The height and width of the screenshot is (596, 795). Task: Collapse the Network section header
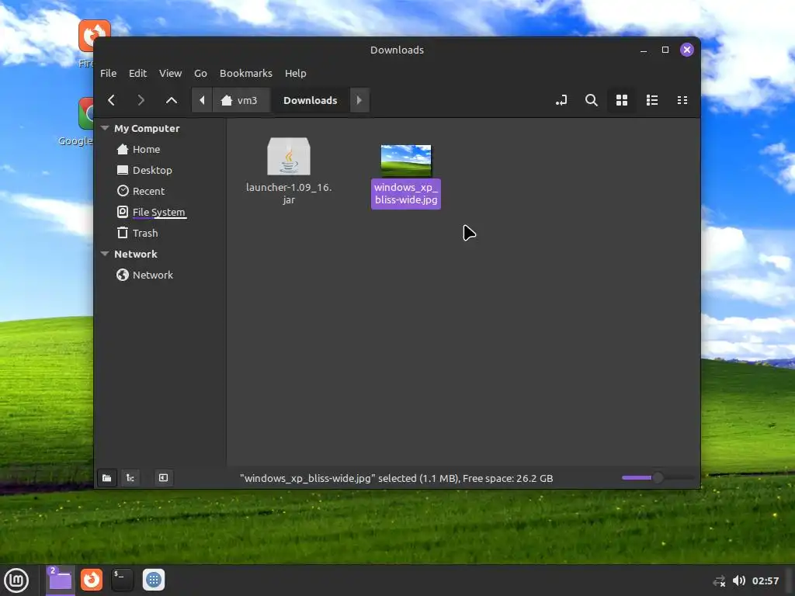tap(105, 254)
